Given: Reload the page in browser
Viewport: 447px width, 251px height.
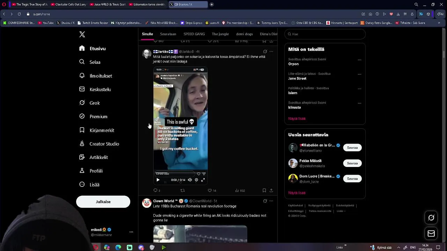Looking at the screenshot, I should pos(19,14).
